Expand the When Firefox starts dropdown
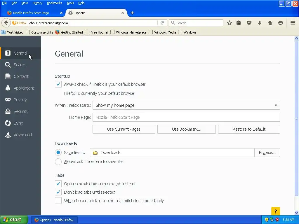299x224 pixels. (x=186, y=105)
